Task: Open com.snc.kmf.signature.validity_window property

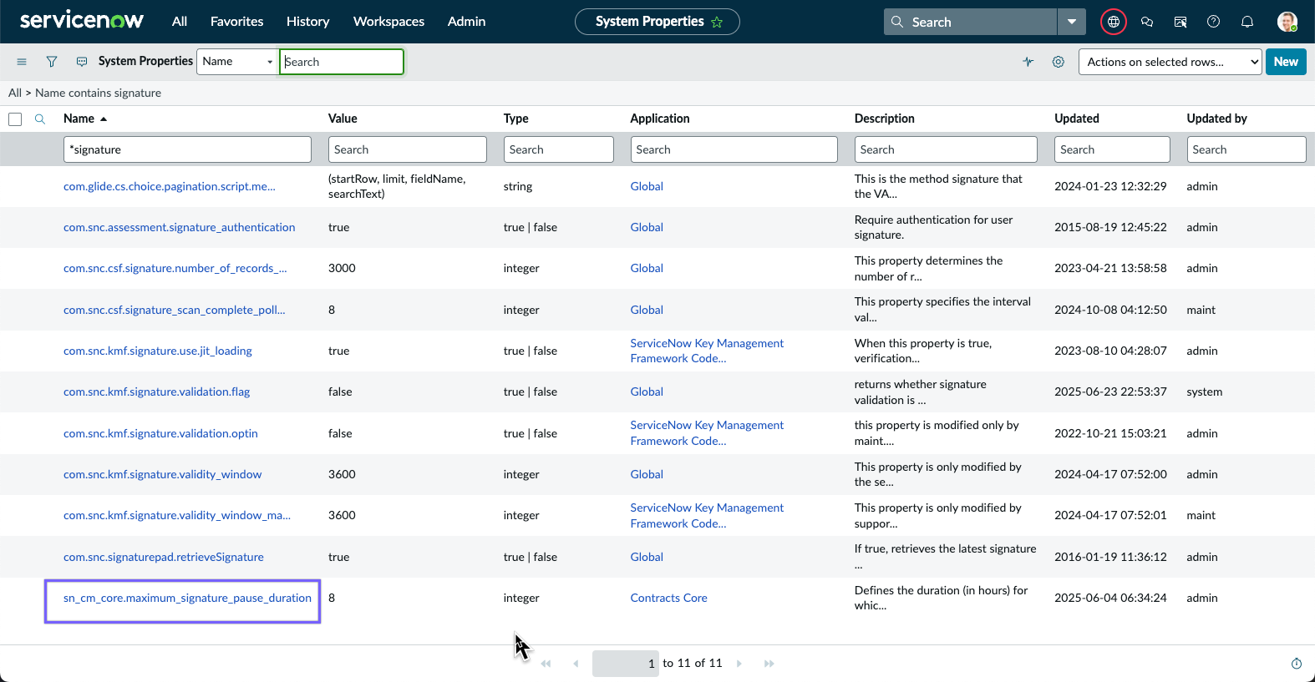Action: point(163,474)
